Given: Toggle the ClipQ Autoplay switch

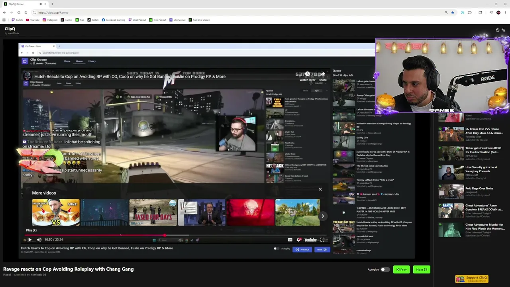Looking at the screenshot, I should (384, 269).
